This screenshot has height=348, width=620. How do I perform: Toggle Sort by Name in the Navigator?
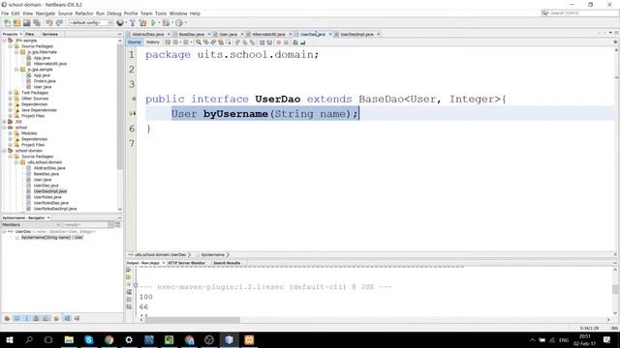point(67,318)
